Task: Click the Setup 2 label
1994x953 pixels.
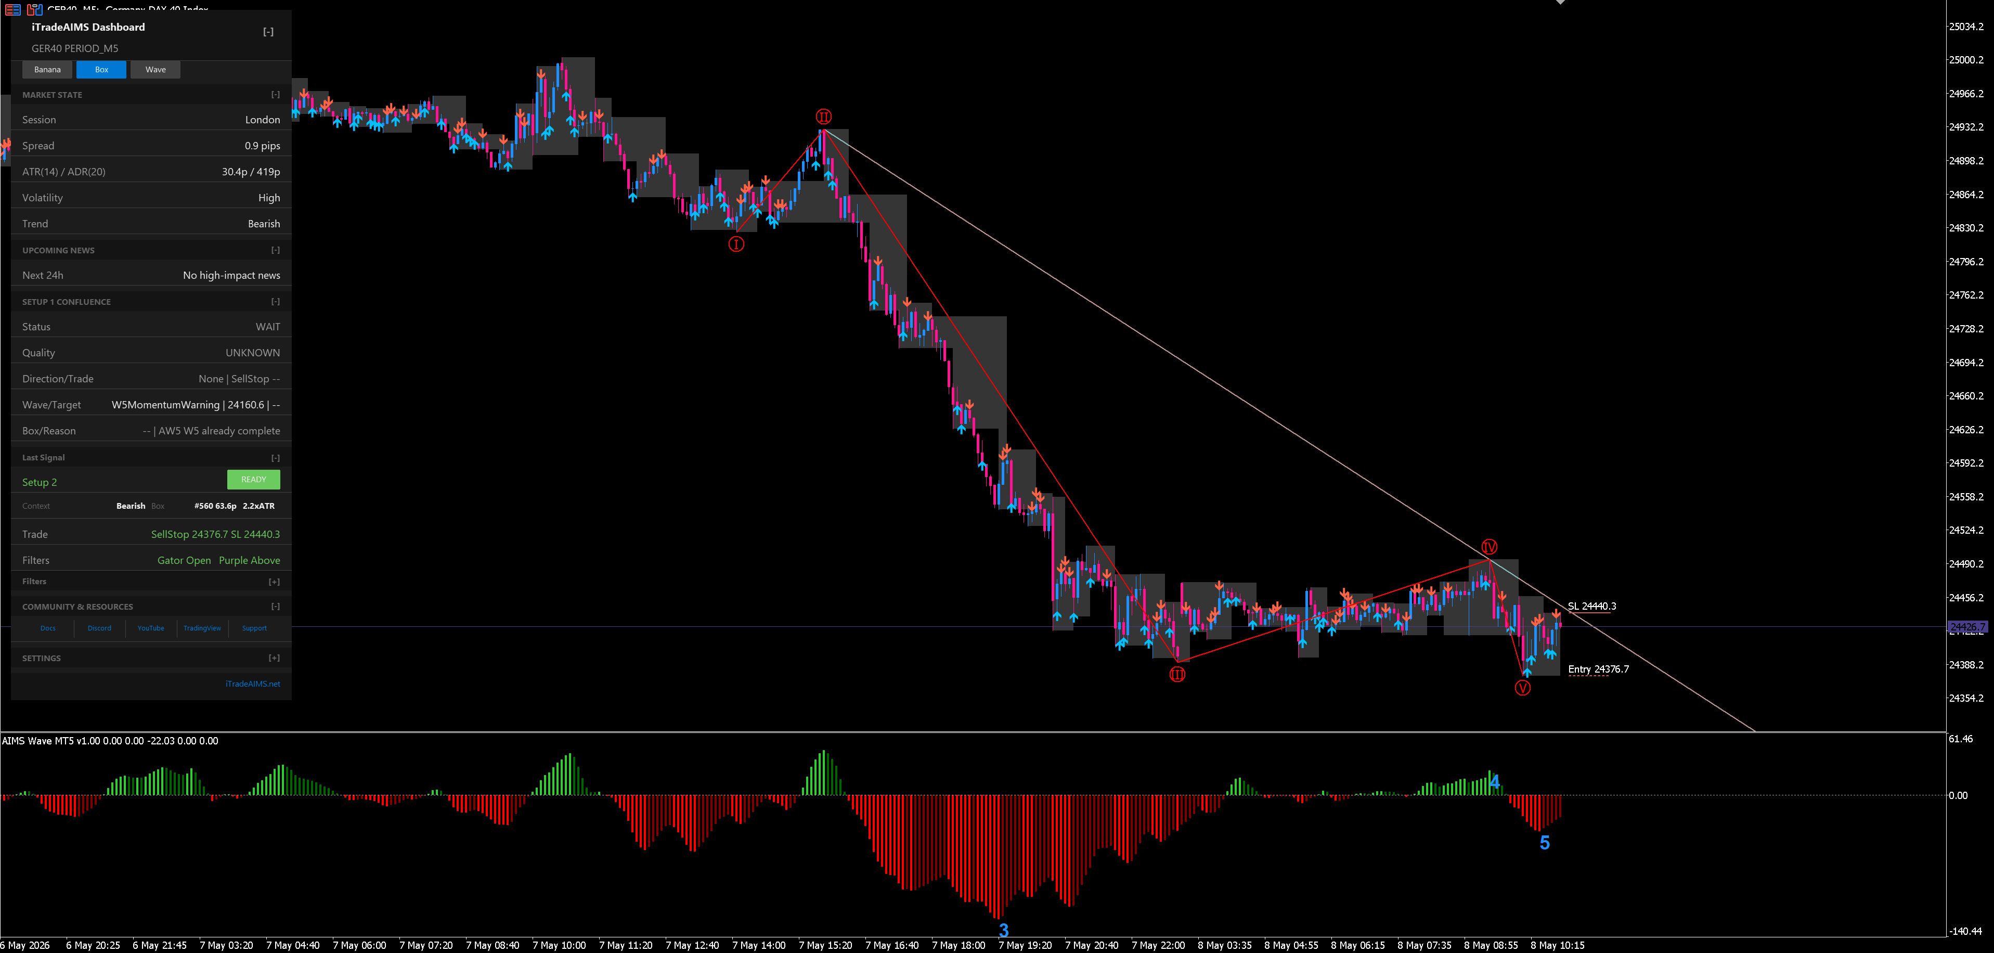Action: [40, 482]
